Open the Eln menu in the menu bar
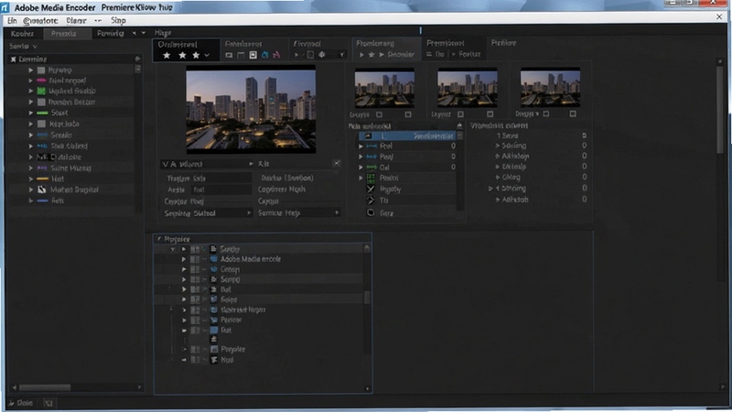This screenshot has width=732, height=412. [12, 20]
